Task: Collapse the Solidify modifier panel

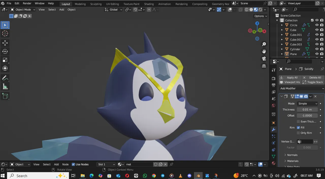Action: point(281,96)
